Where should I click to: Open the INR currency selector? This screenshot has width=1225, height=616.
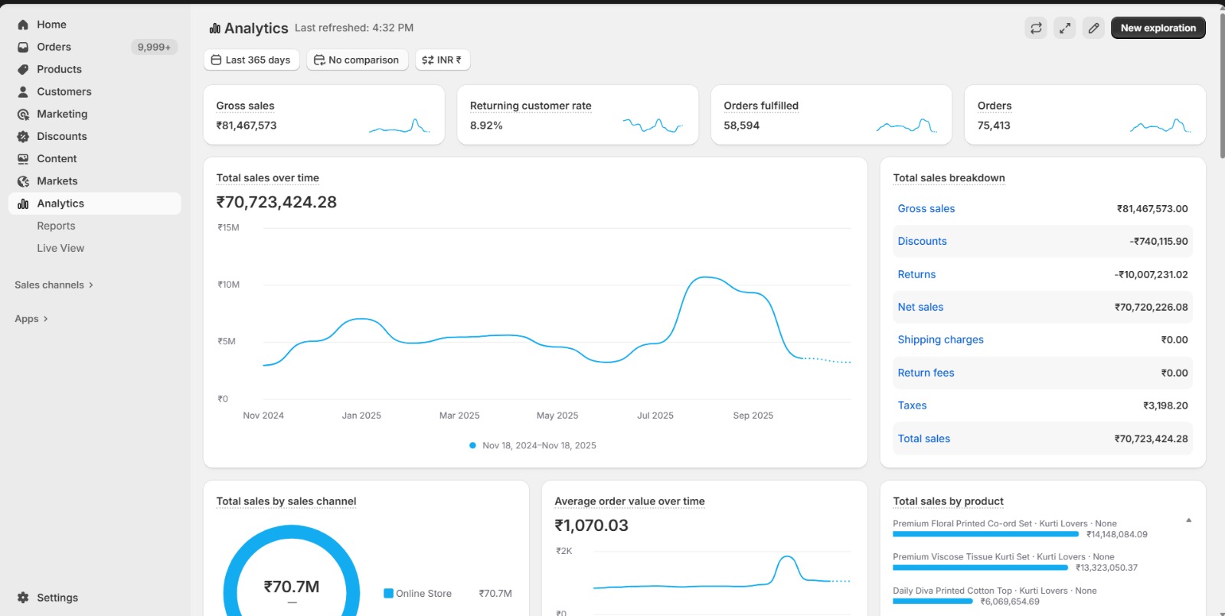coord(442,60)
